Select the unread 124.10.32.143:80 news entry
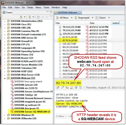 72,34
